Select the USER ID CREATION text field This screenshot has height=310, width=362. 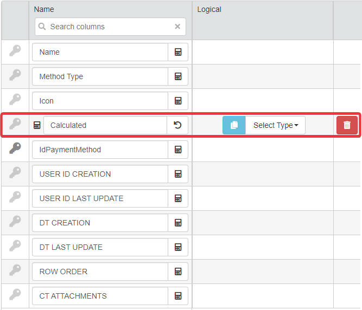(100, 174)
